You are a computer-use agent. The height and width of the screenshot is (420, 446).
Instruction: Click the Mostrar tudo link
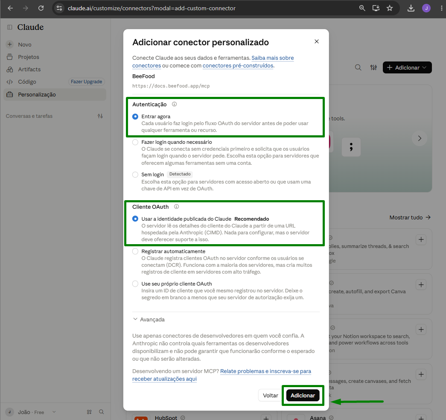point(410,217)
